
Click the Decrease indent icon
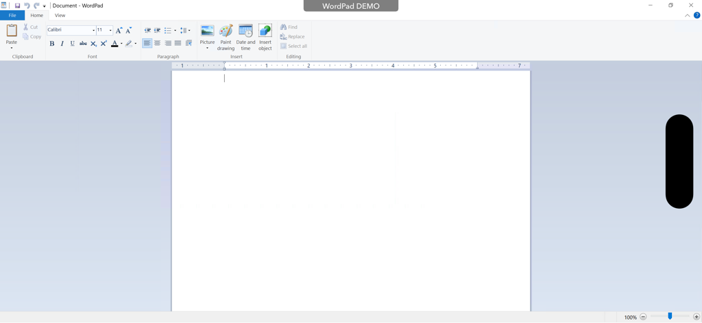[148, 30]
